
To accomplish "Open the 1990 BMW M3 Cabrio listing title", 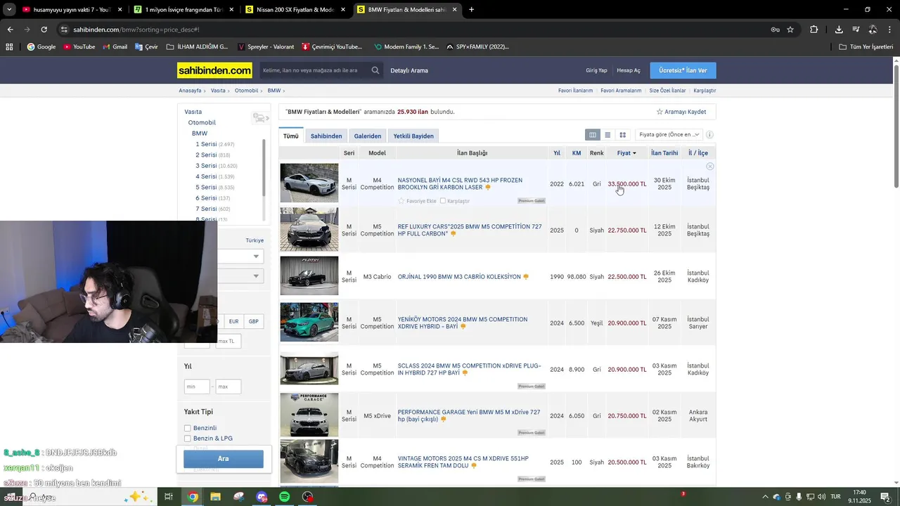I will 459,277.
